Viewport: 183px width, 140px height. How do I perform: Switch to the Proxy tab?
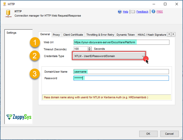(56, 35)
